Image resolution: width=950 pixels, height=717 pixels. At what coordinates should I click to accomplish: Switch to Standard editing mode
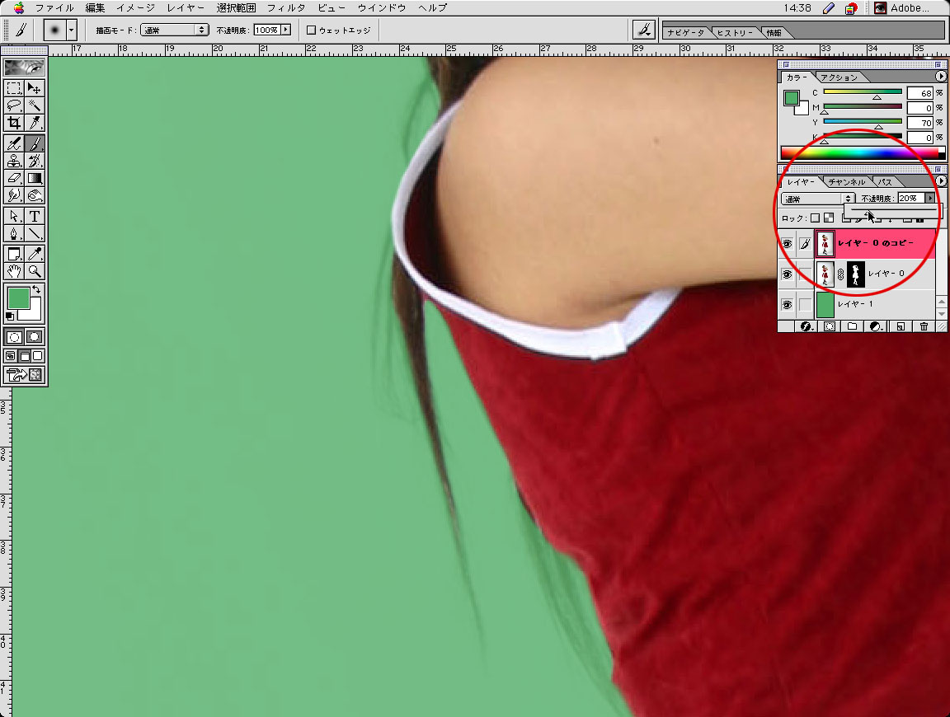click(14, 337)
